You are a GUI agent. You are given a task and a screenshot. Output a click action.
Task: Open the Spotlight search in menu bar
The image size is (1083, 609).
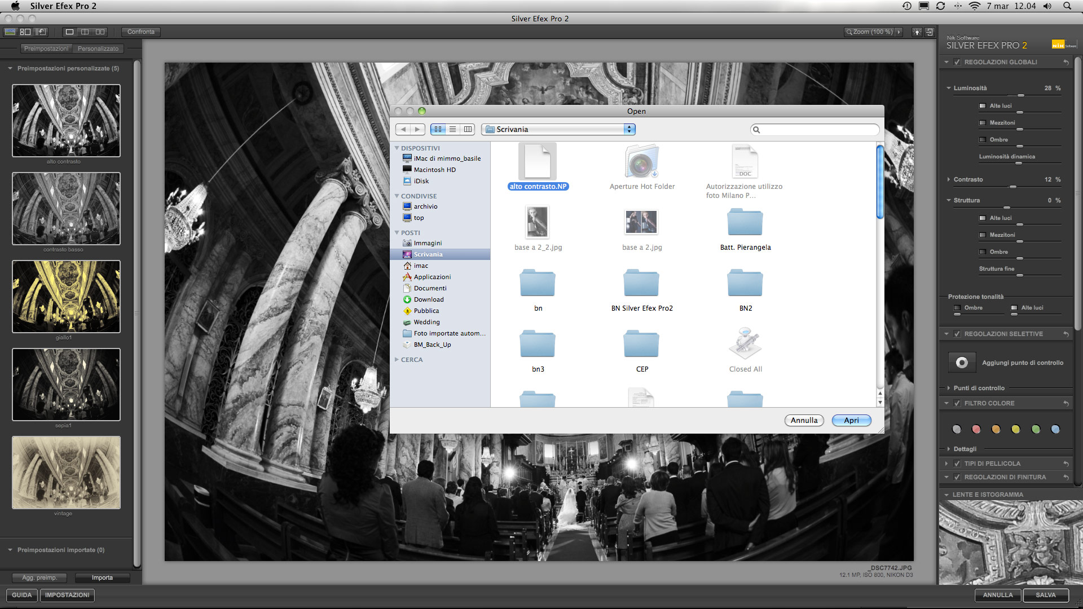[x=1067, y=6]
